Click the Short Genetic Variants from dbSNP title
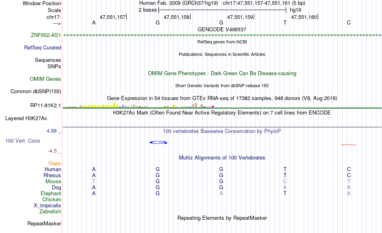Viewport: 382px width, 233px height. click(x=222, y=86)
